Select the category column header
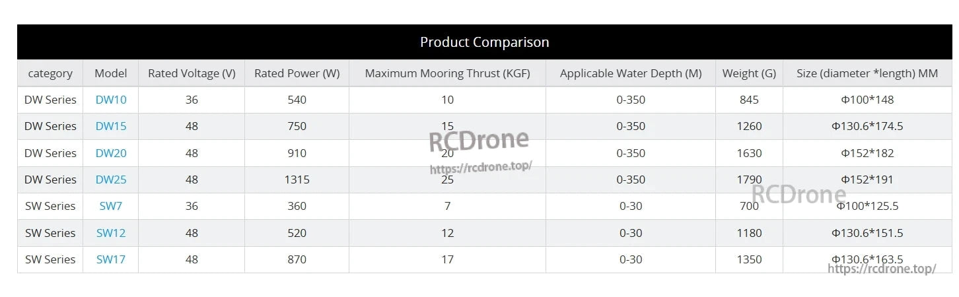959x297 pixels. [50, 73]
